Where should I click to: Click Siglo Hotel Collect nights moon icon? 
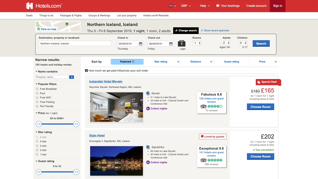point(148,162)
